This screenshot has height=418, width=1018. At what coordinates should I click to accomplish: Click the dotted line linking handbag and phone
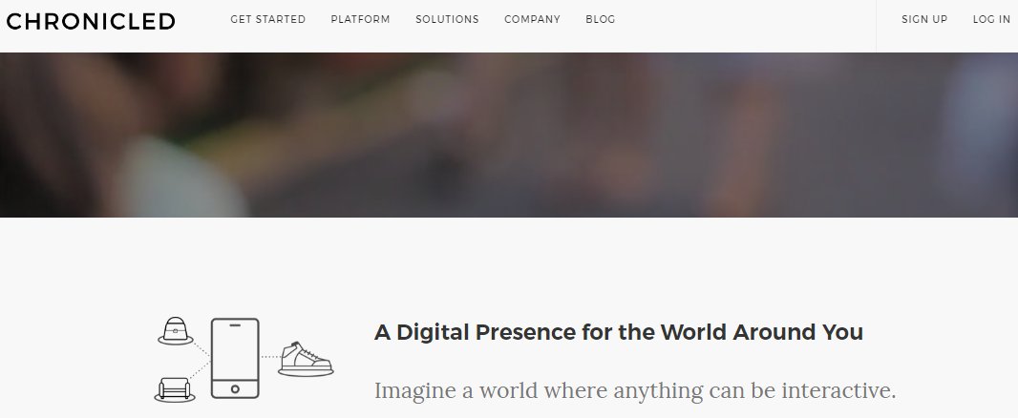point(201,348)
